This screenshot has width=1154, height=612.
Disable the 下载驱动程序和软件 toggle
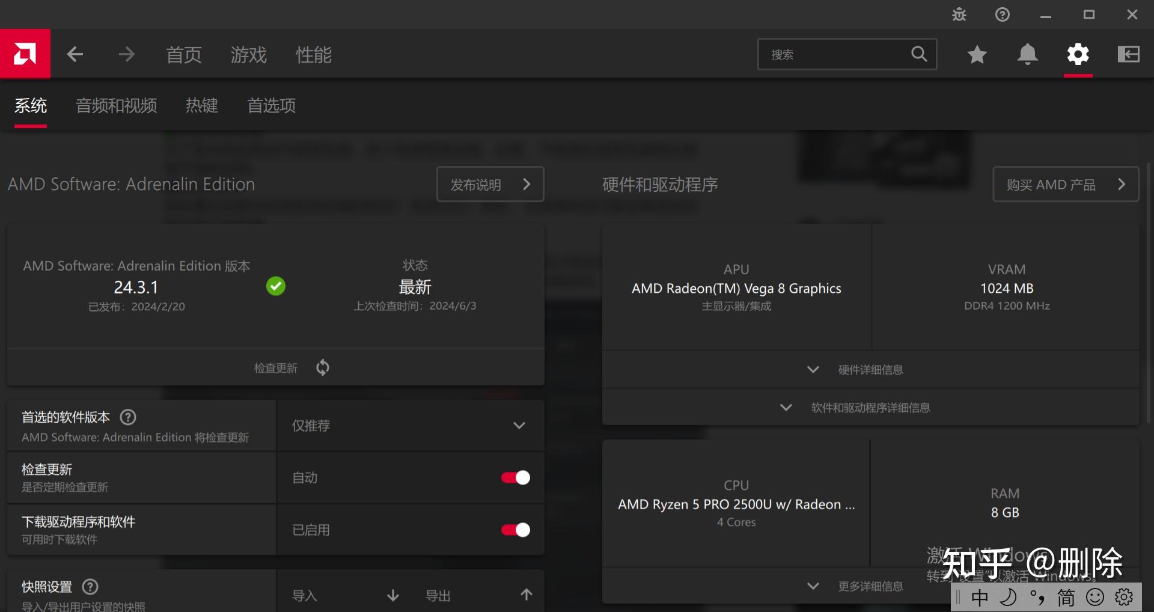pos(515,530)
